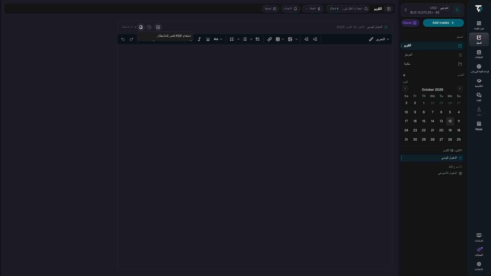Screen dimensions: 491x276
Task: Redo the last edit in the editor
Action: point(131,39)
